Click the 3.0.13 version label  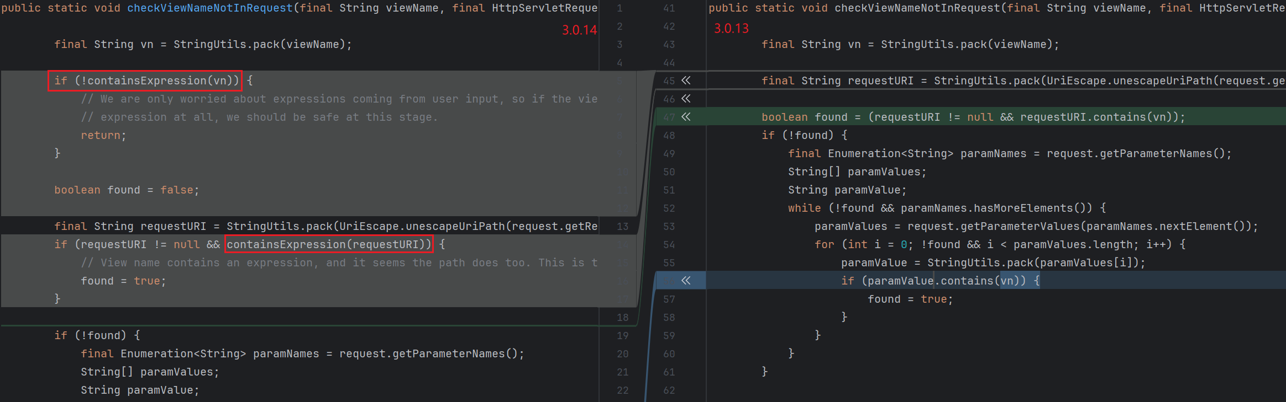(731, 29)
